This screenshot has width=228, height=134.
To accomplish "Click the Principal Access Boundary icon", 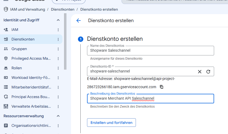I will (6, 97).
